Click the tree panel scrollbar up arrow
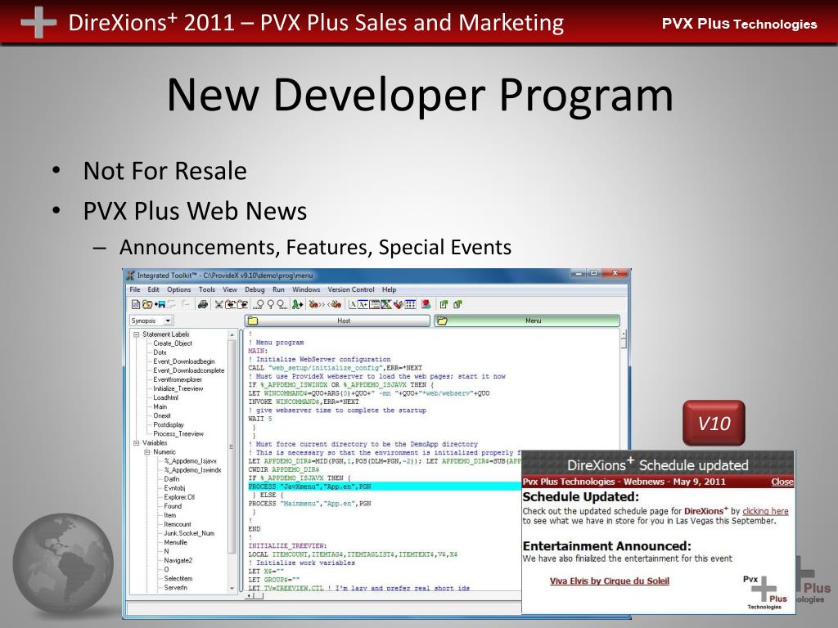Viewport: 838px width, 628px height. tap(232, 334)
